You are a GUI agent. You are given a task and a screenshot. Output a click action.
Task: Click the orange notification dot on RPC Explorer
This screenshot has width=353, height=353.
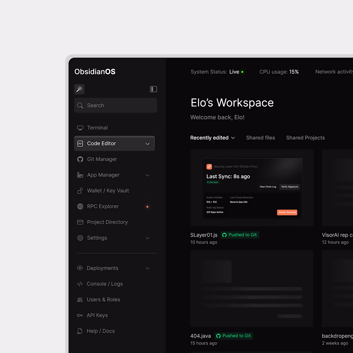(x=147, y=207)
